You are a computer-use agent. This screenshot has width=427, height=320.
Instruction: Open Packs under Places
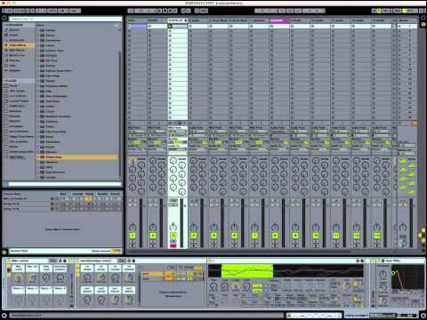pyautogui.click(x=13, y=85)
